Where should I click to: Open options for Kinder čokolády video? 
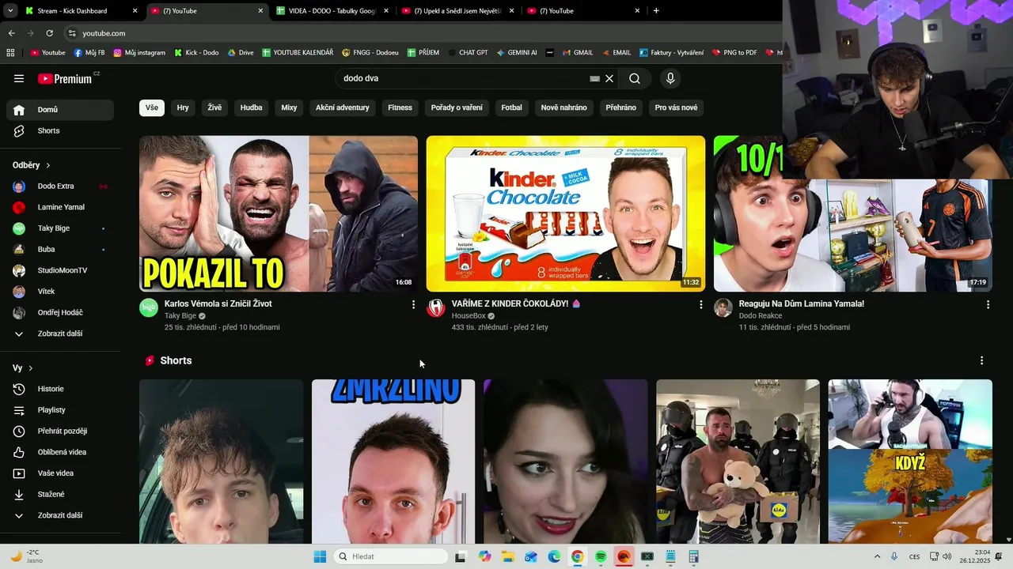tap(700, 304)
